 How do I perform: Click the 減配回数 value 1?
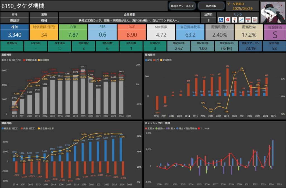pos(131,49)
